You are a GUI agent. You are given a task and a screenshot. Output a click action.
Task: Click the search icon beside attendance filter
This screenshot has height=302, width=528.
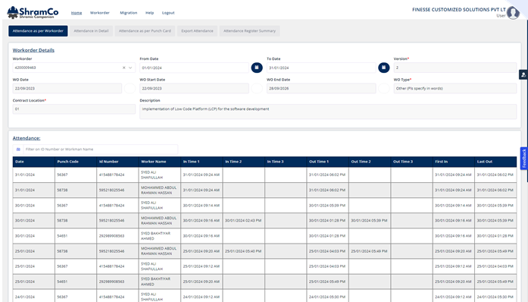point(18,149)
